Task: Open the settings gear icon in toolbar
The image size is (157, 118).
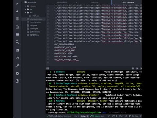Action: pyautogui.click(x=17, y=73)
